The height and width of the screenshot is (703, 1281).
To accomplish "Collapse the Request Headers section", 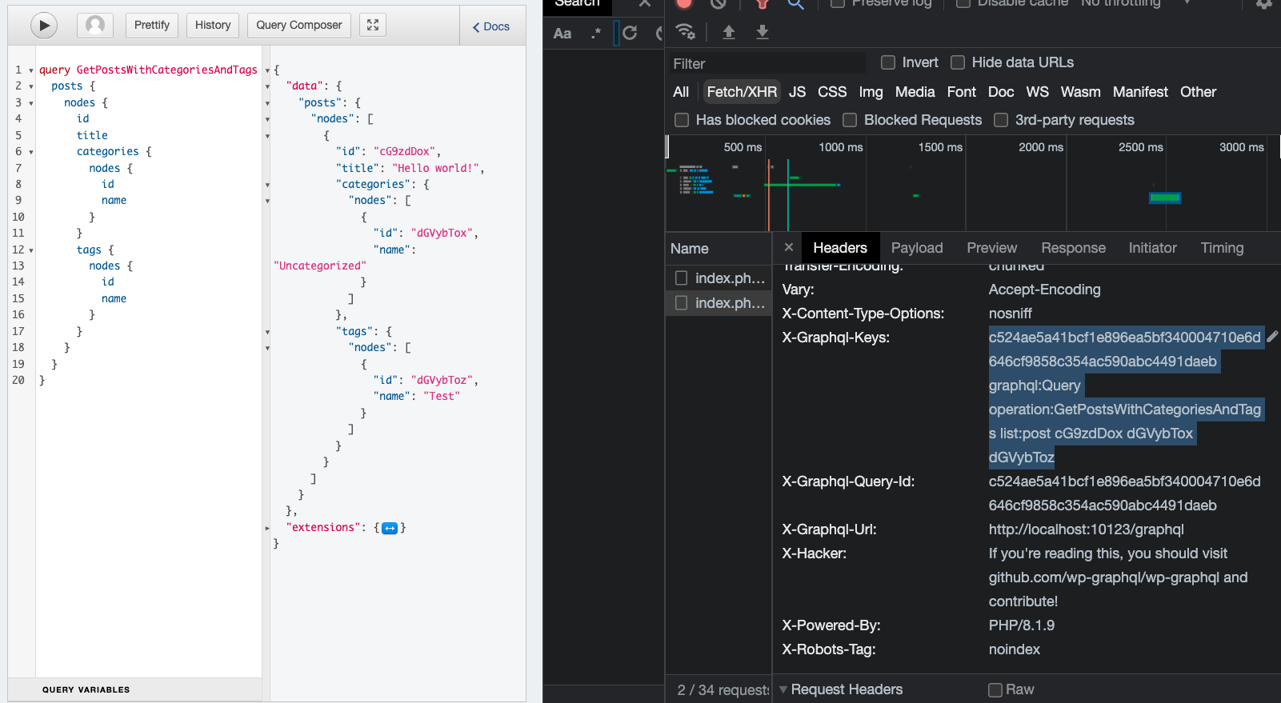I will click(783, 689).
